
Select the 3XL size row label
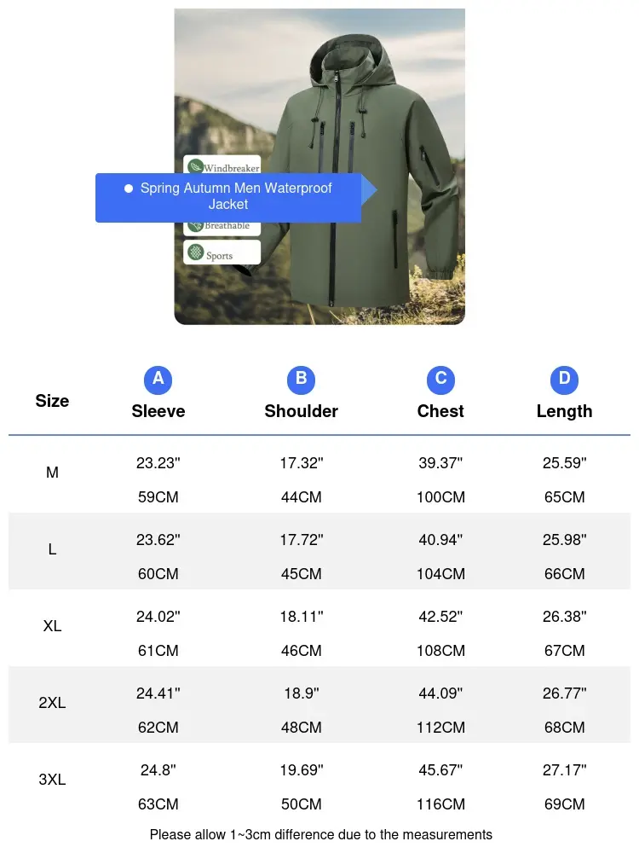pos(52,779)
